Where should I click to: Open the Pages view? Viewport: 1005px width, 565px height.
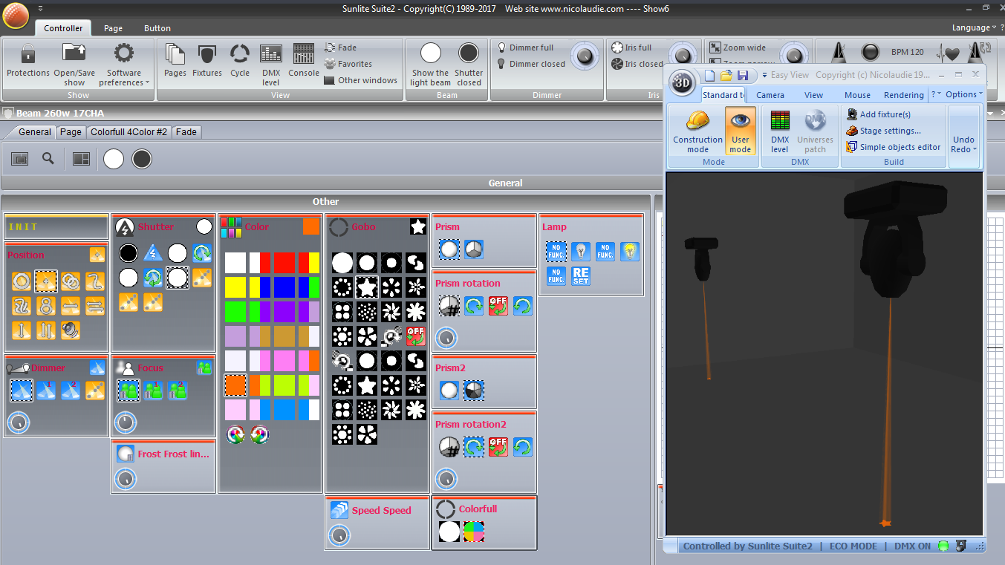click(x=175, y=54)
